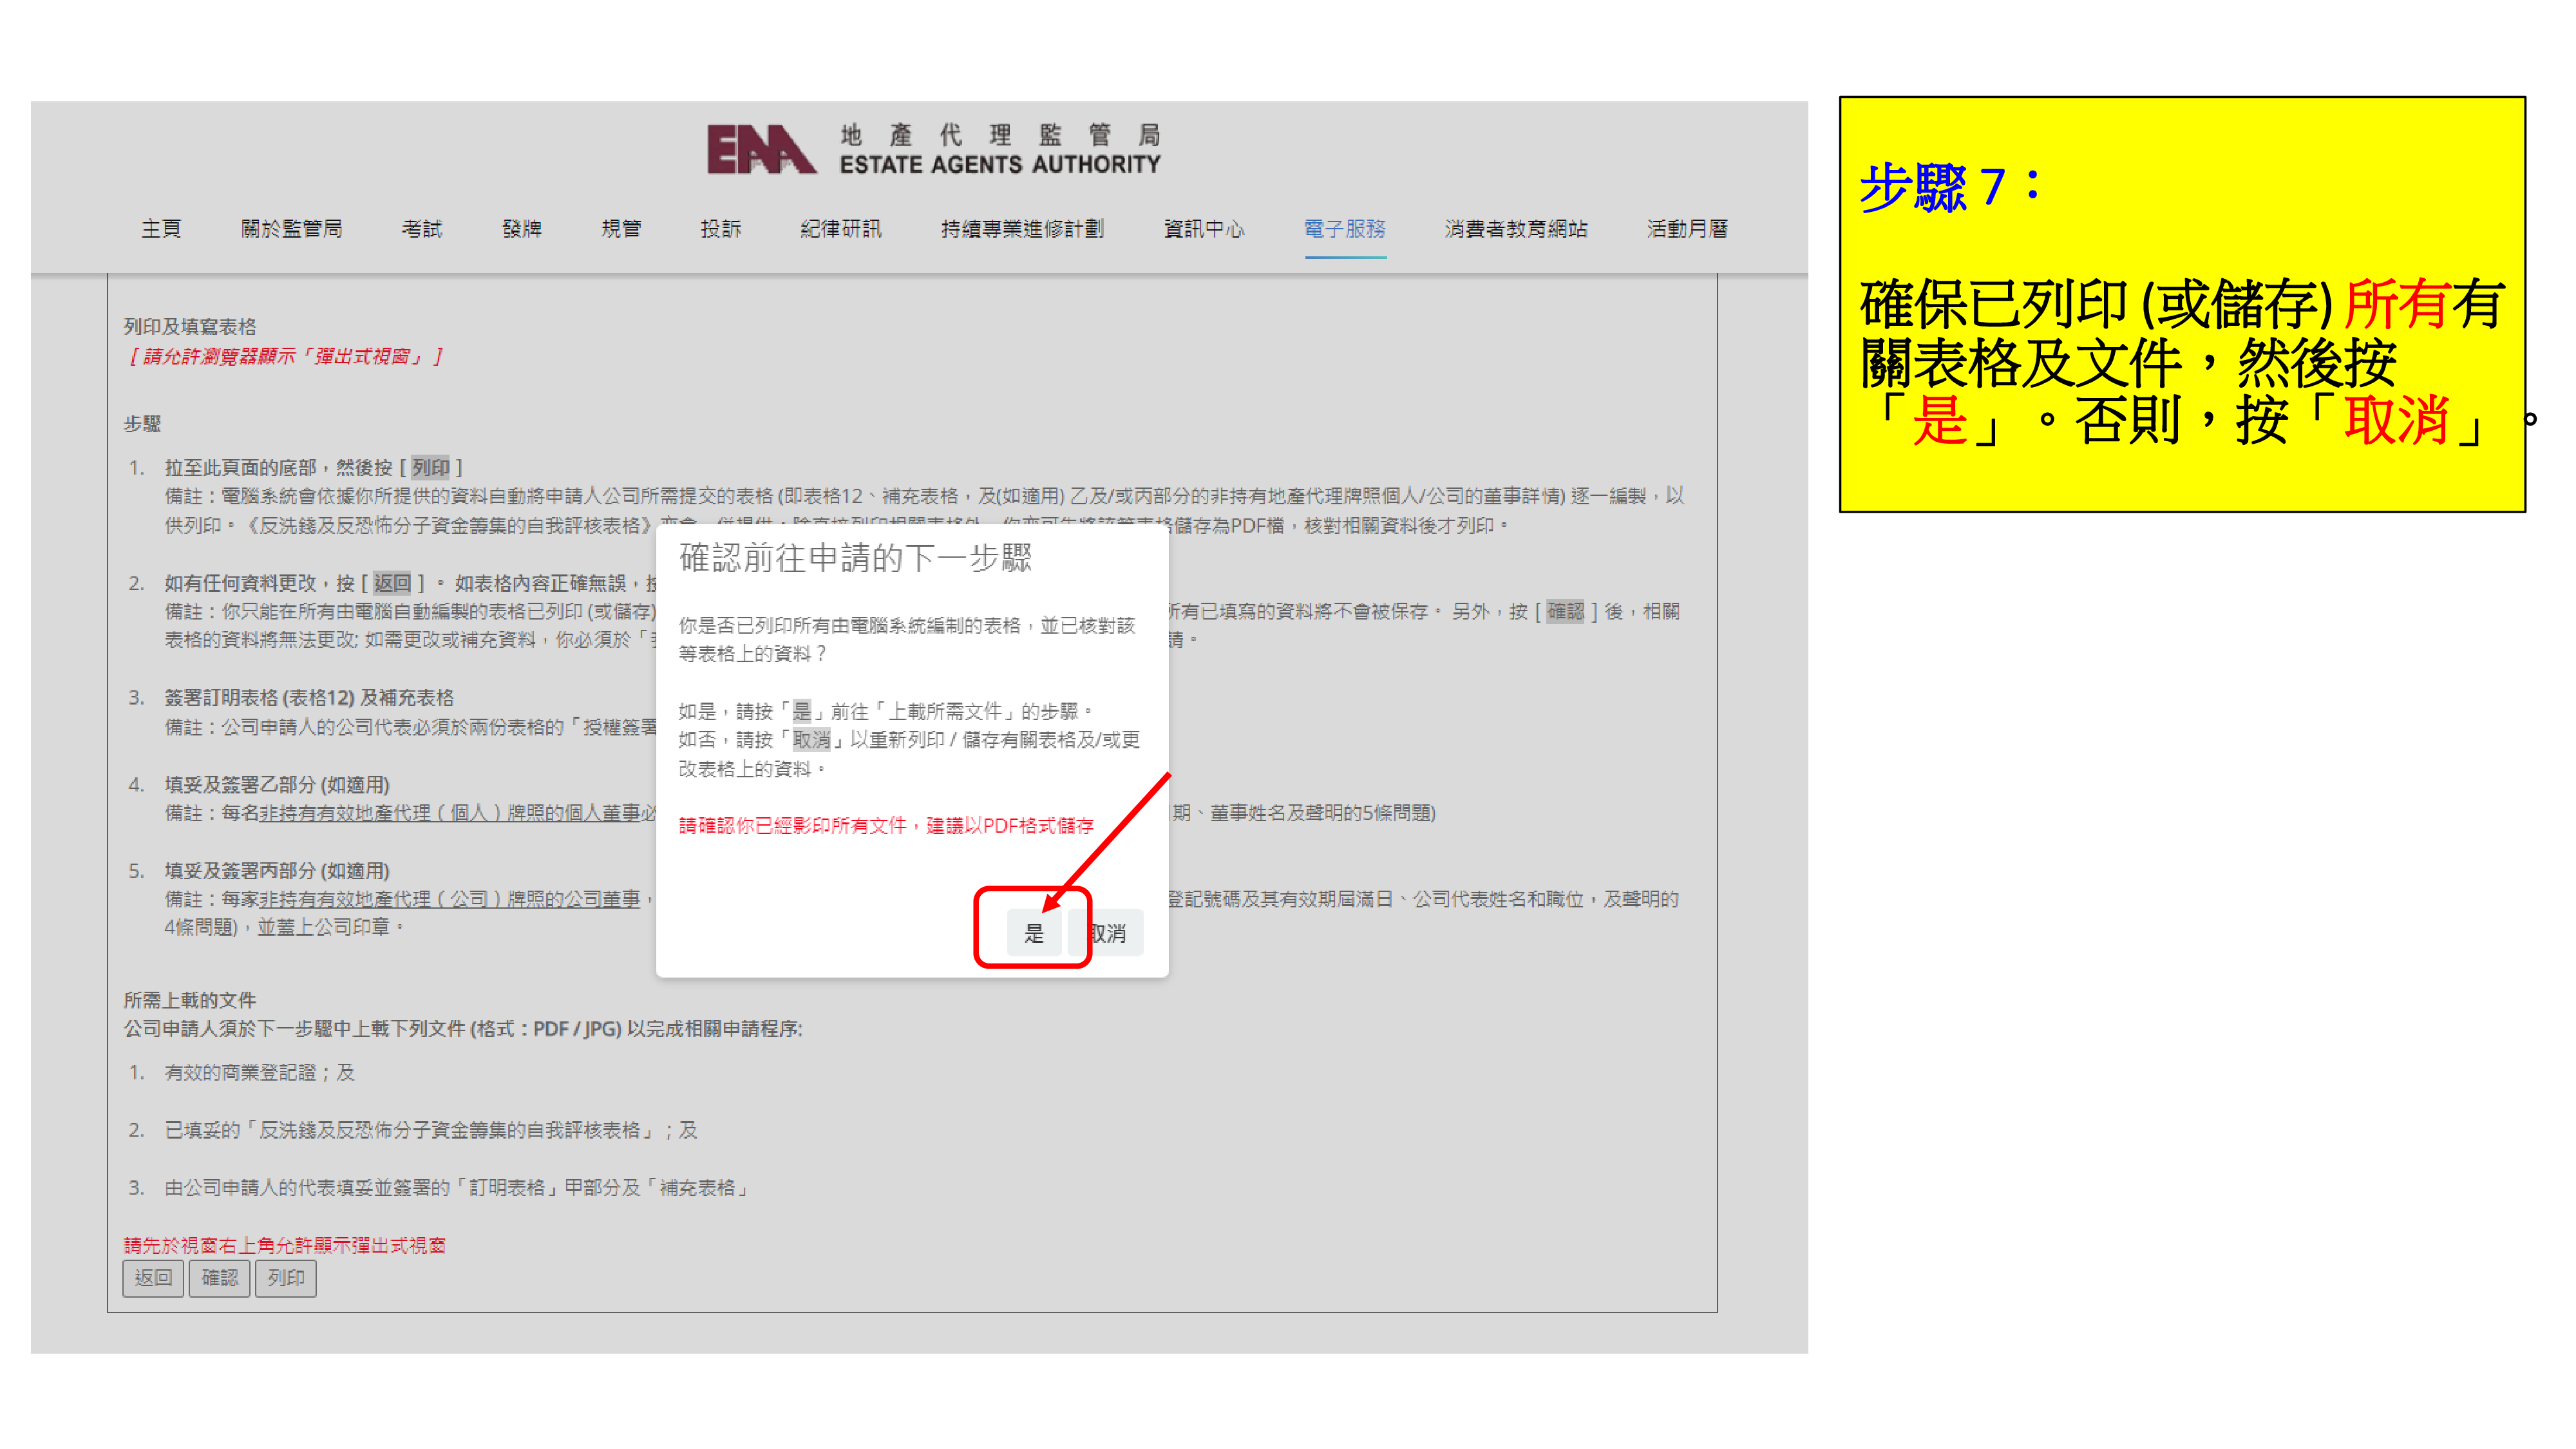The width and height of the screenshot is (2576, 1449).
Task: Open the 規管 navigation item
Action: (621, 229)
